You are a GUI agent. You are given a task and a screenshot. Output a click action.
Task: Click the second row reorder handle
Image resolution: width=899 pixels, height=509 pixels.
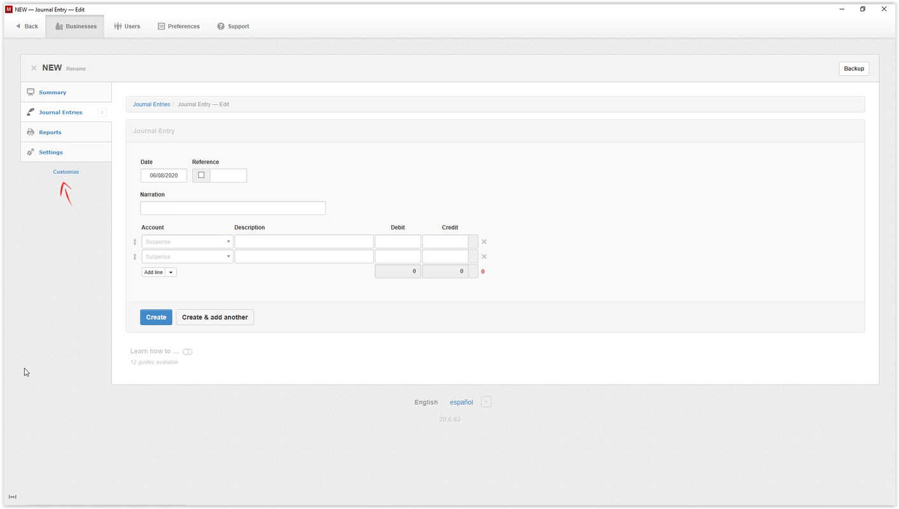[x=135, y=256]
